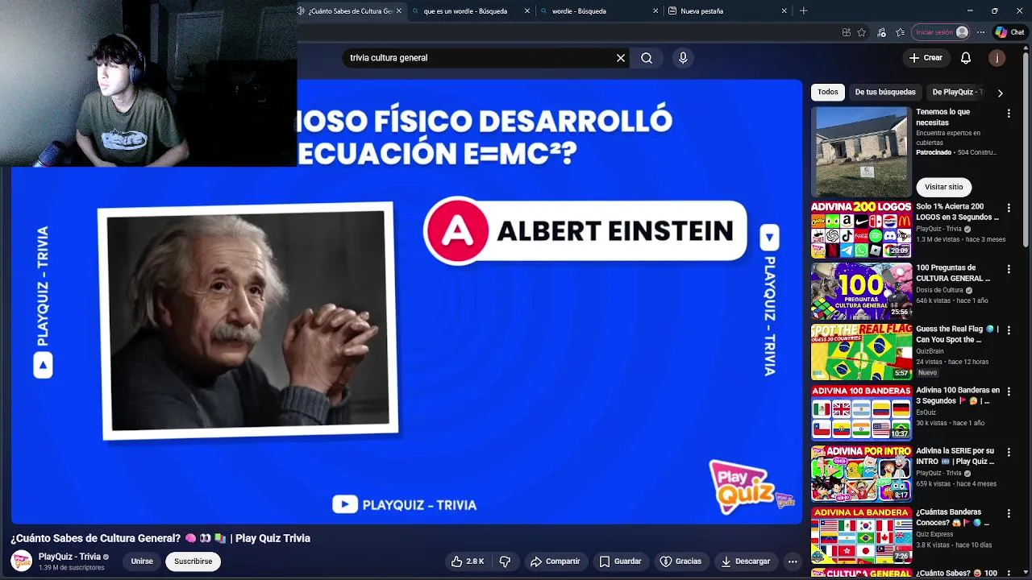Open Copilot Chat button
Viewport: 1032px width, 580px height.
[x=1010, y=32]
